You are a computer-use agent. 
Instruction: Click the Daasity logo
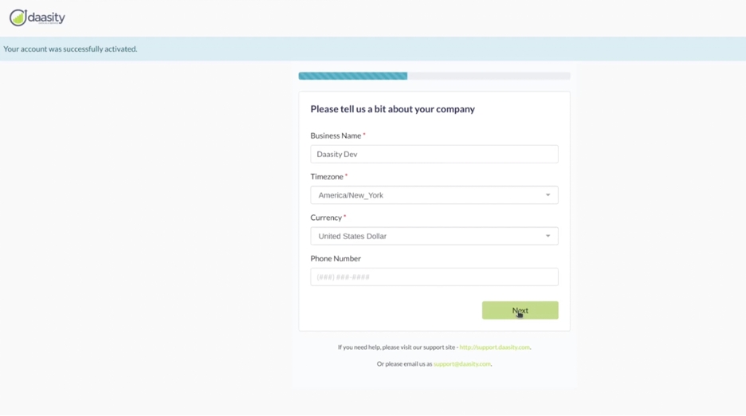pyautogui.click(x=37, y=18)
